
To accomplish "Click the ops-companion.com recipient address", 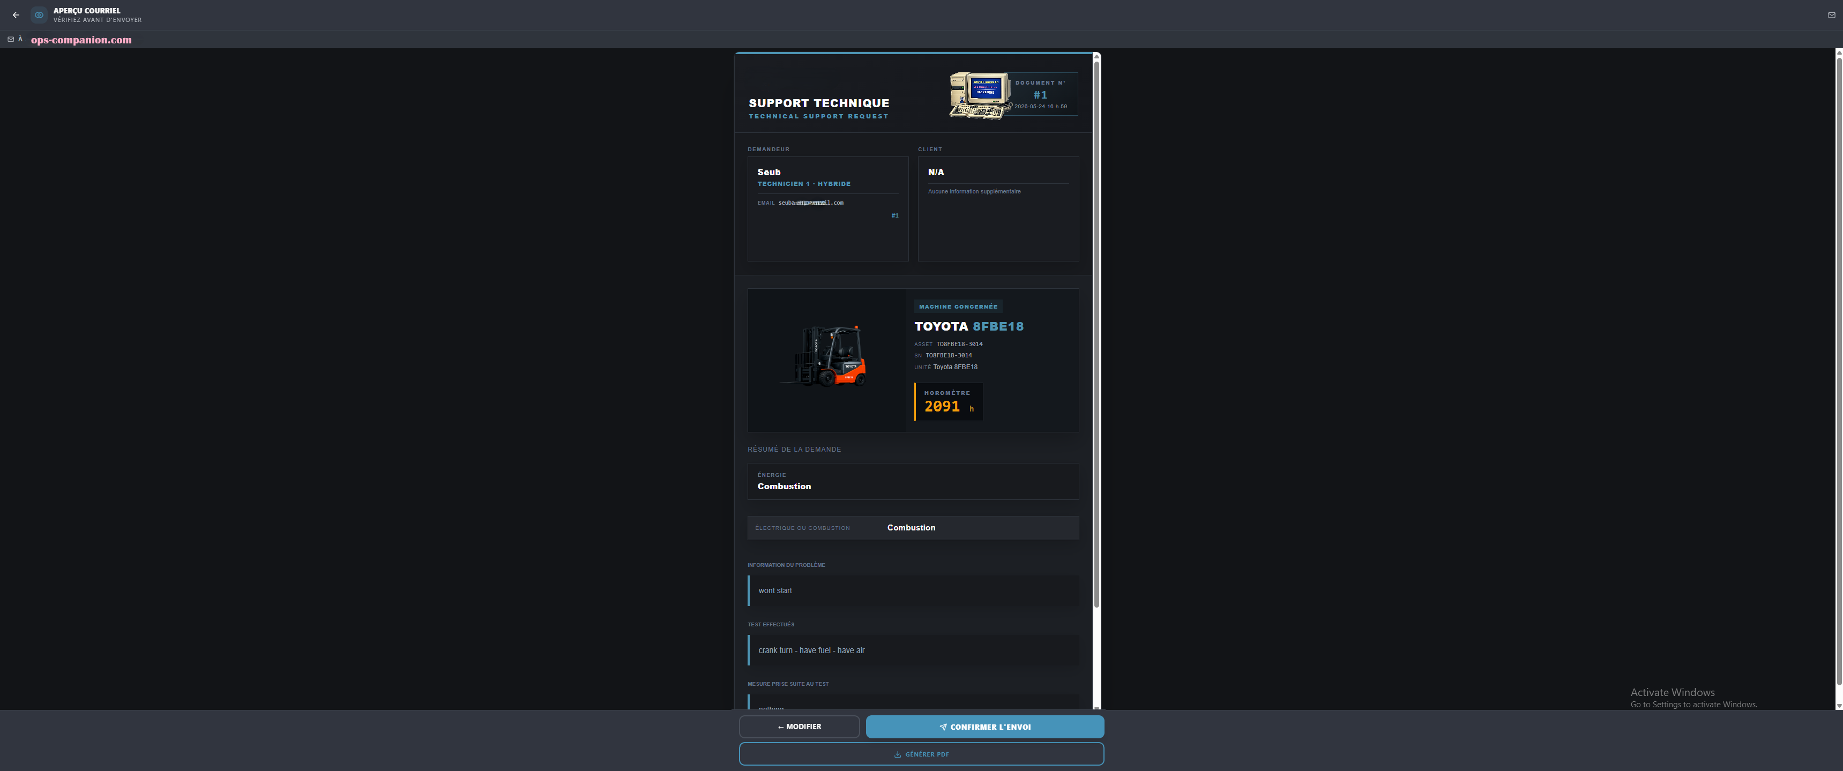I will pos(81,40).
